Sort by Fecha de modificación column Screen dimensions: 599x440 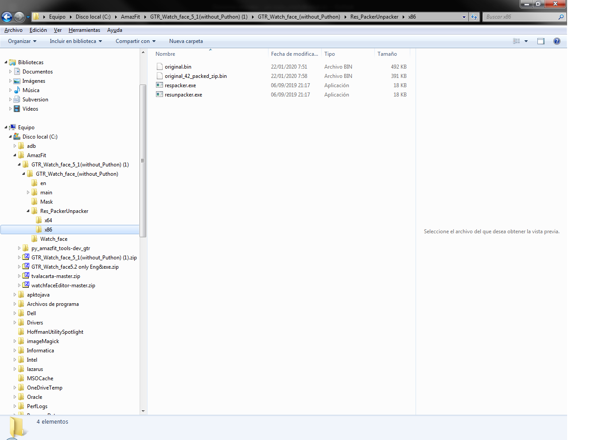(295, 54)
